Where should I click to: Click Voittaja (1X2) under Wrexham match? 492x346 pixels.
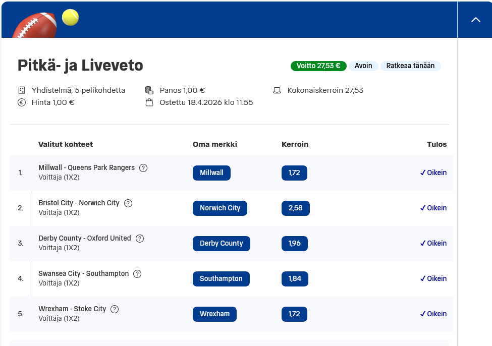tap(59, 318)
